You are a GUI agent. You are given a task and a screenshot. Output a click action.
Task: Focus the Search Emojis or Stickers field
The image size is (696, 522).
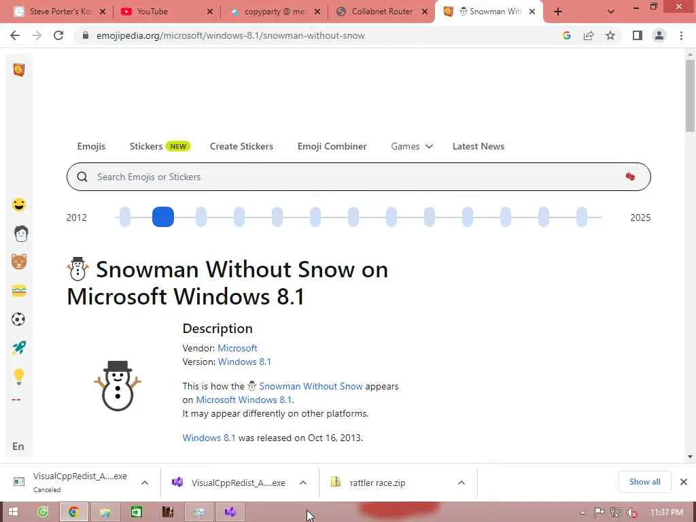[x=359, y=177]
